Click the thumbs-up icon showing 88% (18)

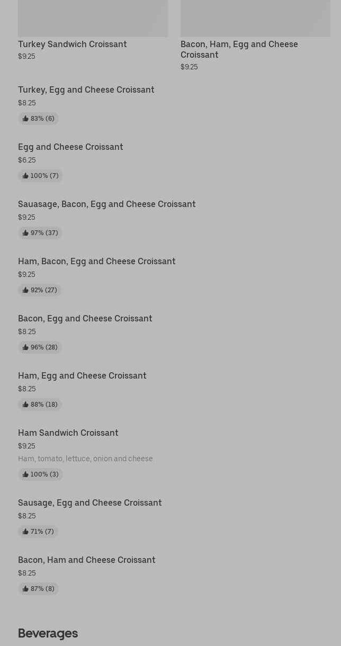(x=25, y=405)
